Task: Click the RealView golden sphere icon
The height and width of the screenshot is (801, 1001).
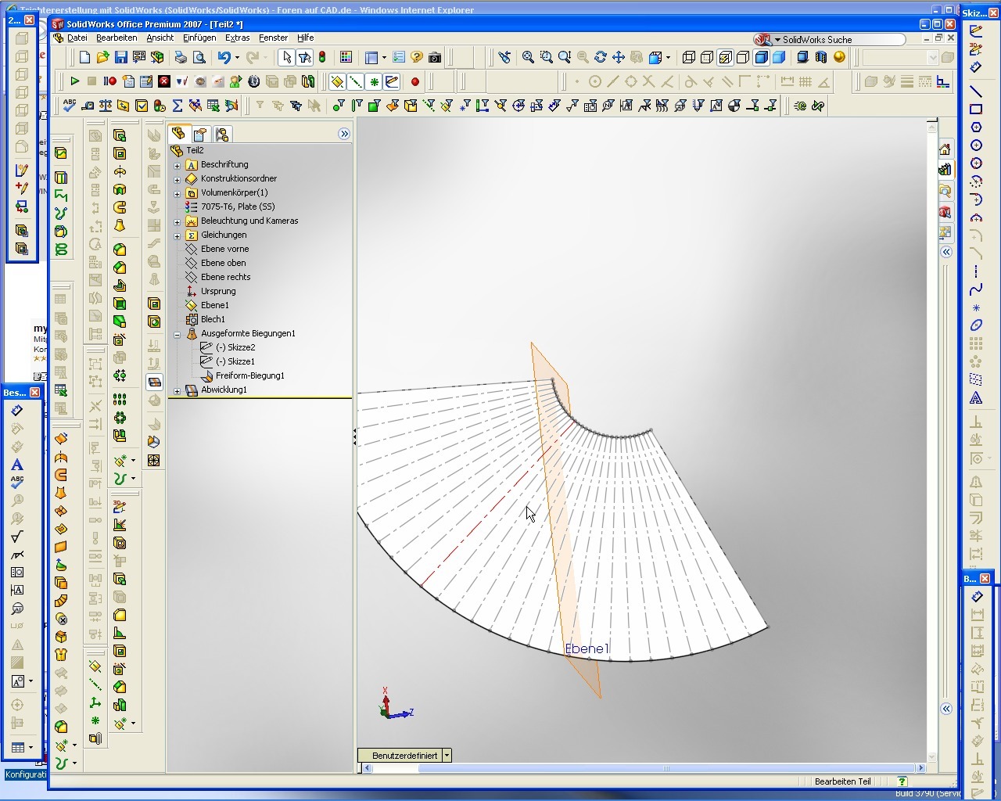Action: (839, 57)
